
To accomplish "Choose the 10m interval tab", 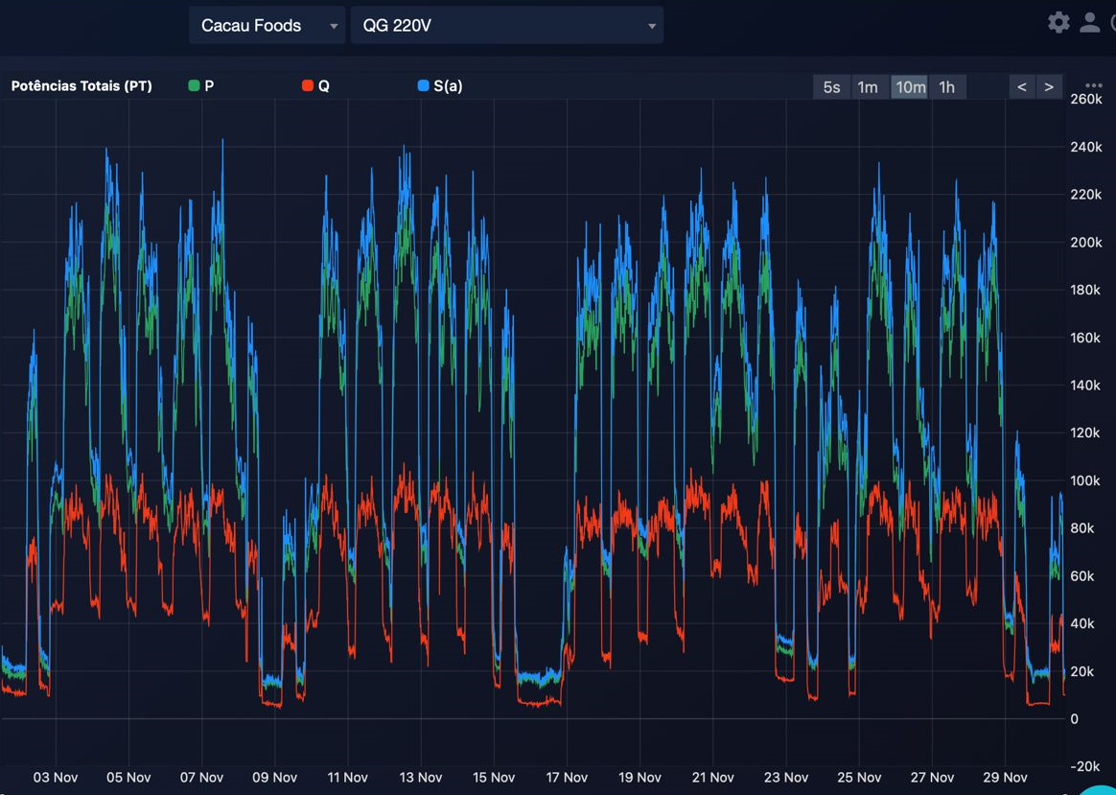I will point(910,87).
